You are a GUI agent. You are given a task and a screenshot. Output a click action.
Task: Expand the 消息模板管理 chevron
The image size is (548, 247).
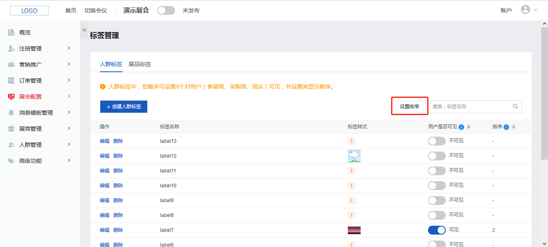(69, 112)
